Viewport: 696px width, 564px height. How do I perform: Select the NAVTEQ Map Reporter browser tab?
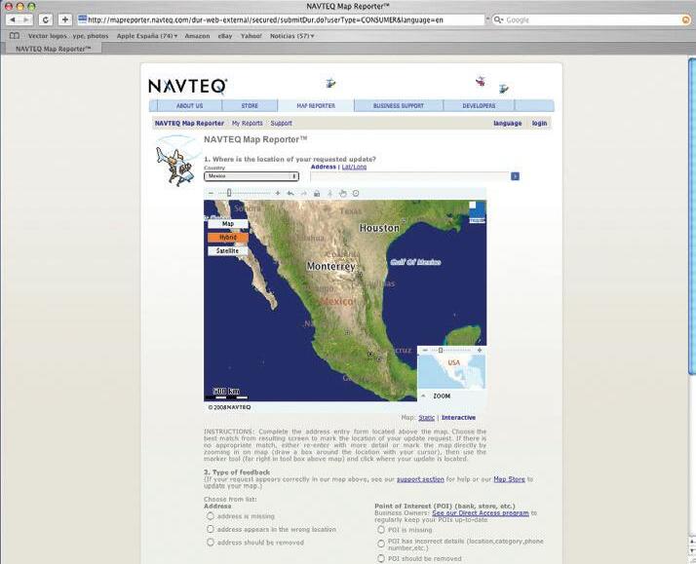(x=54, y=49)
